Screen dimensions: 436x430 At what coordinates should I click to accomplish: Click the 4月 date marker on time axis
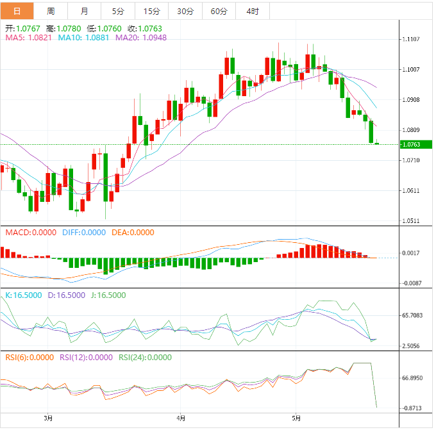[181, 418]
